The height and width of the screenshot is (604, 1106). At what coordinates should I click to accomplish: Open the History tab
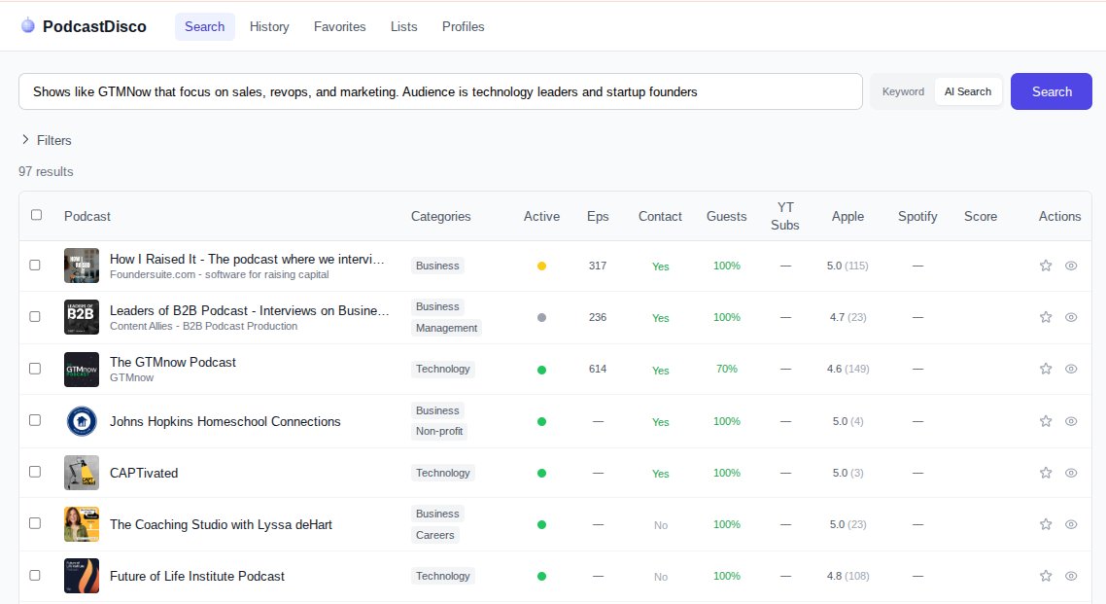269,27
